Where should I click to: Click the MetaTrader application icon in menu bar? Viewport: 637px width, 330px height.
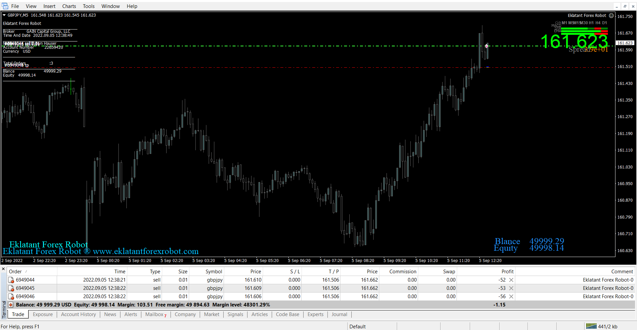pos(5,6)
